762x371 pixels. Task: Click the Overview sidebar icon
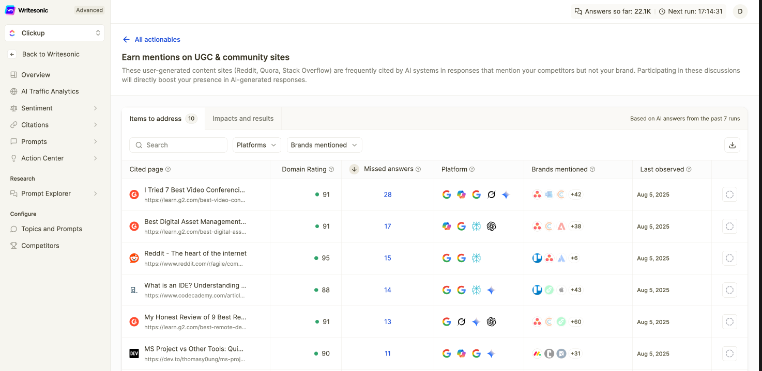point(14,75)
